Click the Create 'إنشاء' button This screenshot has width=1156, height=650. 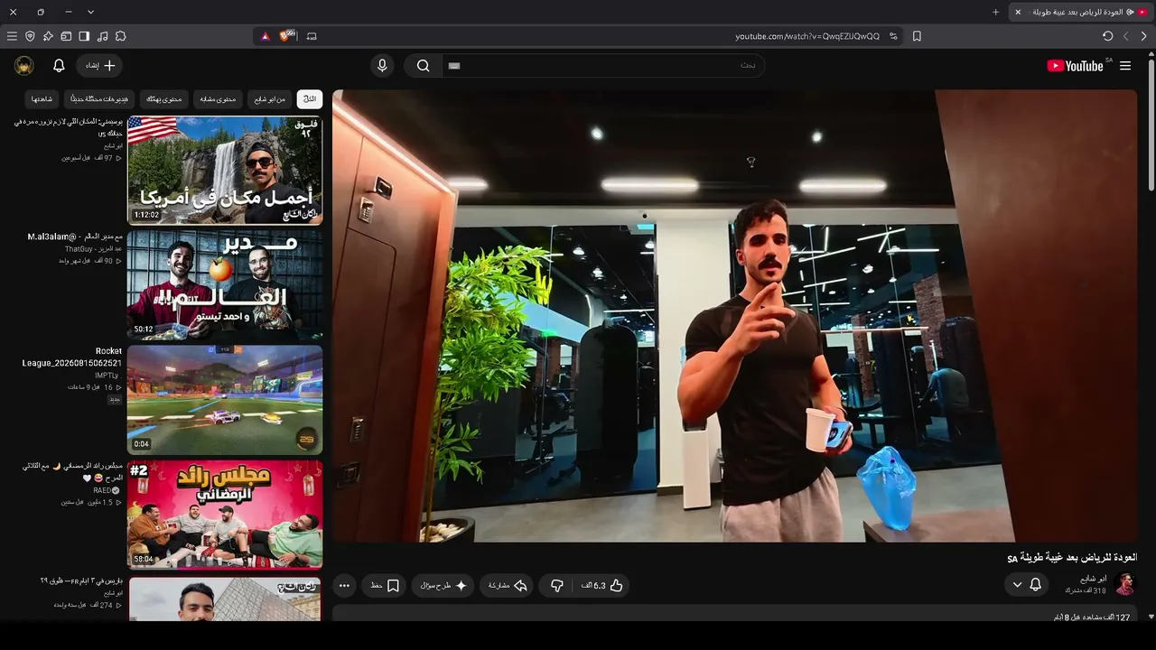(x=99, y=66)
